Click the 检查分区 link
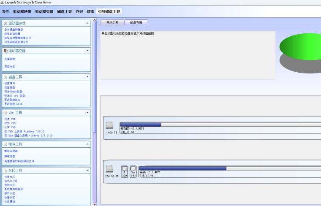321x206 pixels. click(10, 198)
